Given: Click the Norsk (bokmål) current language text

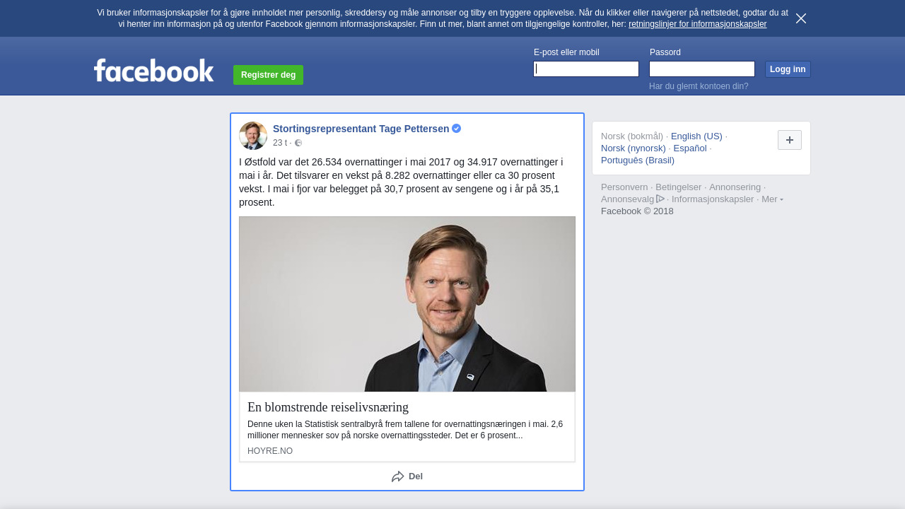Looking at the screenshot, I should pos(632,136).
